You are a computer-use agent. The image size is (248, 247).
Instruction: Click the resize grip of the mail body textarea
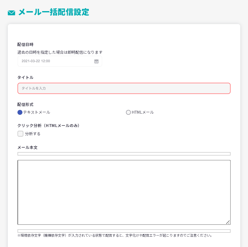tap(228, 222)
